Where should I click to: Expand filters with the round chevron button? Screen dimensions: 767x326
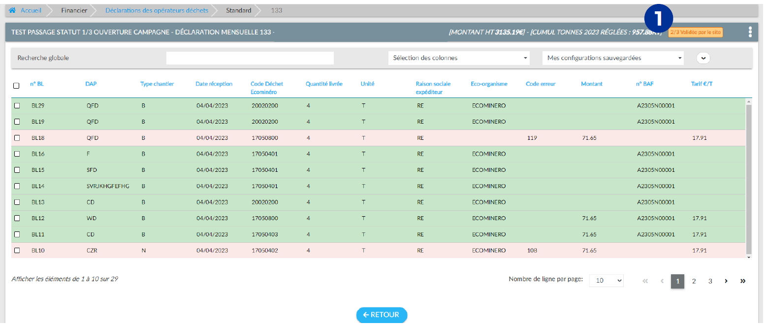[703, 58]
